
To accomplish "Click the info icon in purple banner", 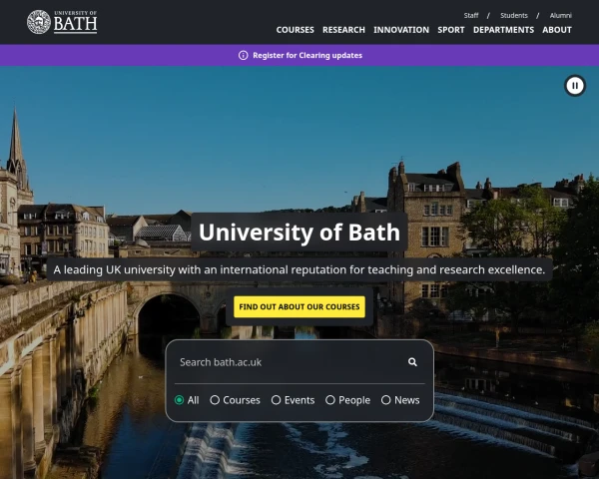I will pos(243,56).
